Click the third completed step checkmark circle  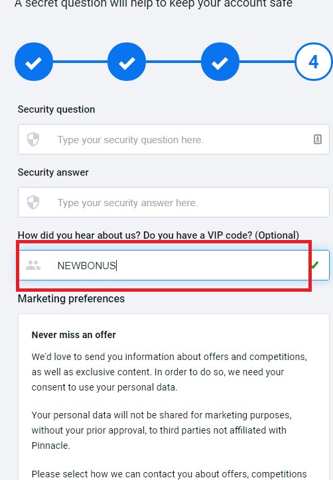220,62
